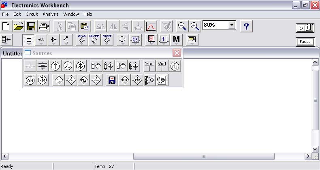The width and height of the screenshot is (320, 170).
Task: Select the Ground component
Action: [x=30, y=66]
